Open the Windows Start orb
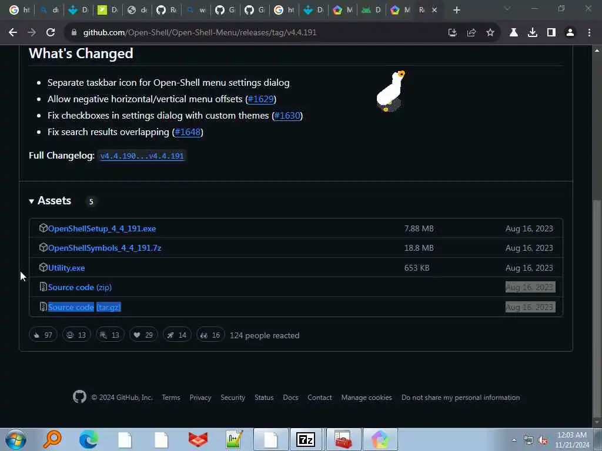602x451 pixels. [x=16, y=439]
